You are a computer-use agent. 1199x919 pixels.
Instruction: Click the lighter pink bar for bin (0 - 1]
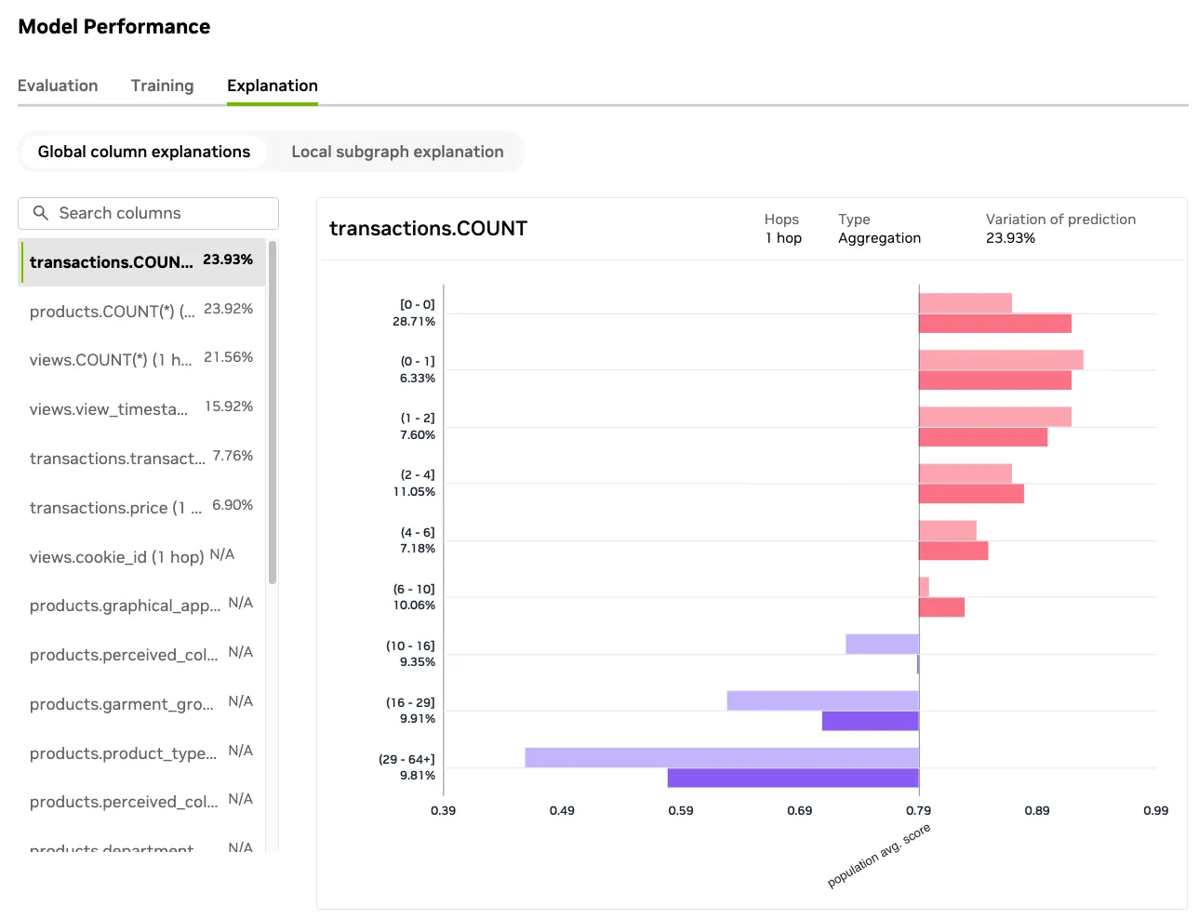1001,360
